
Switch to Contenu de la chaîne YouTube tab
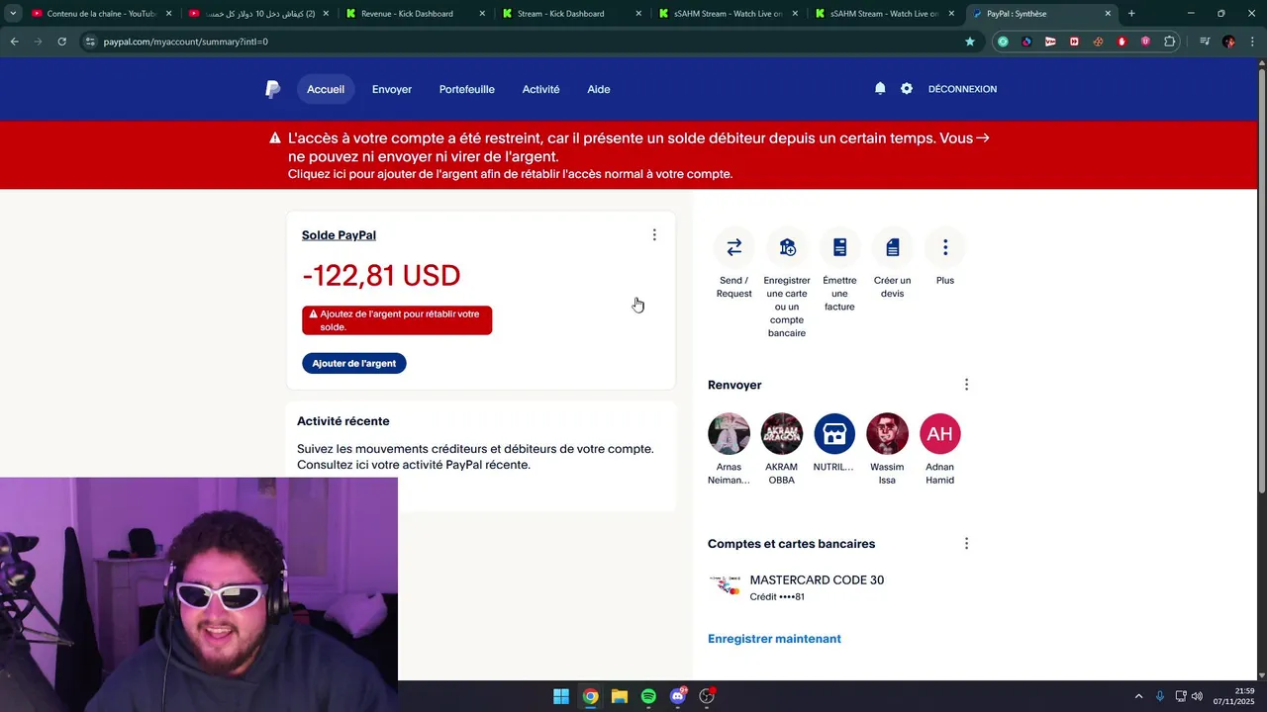100,14
